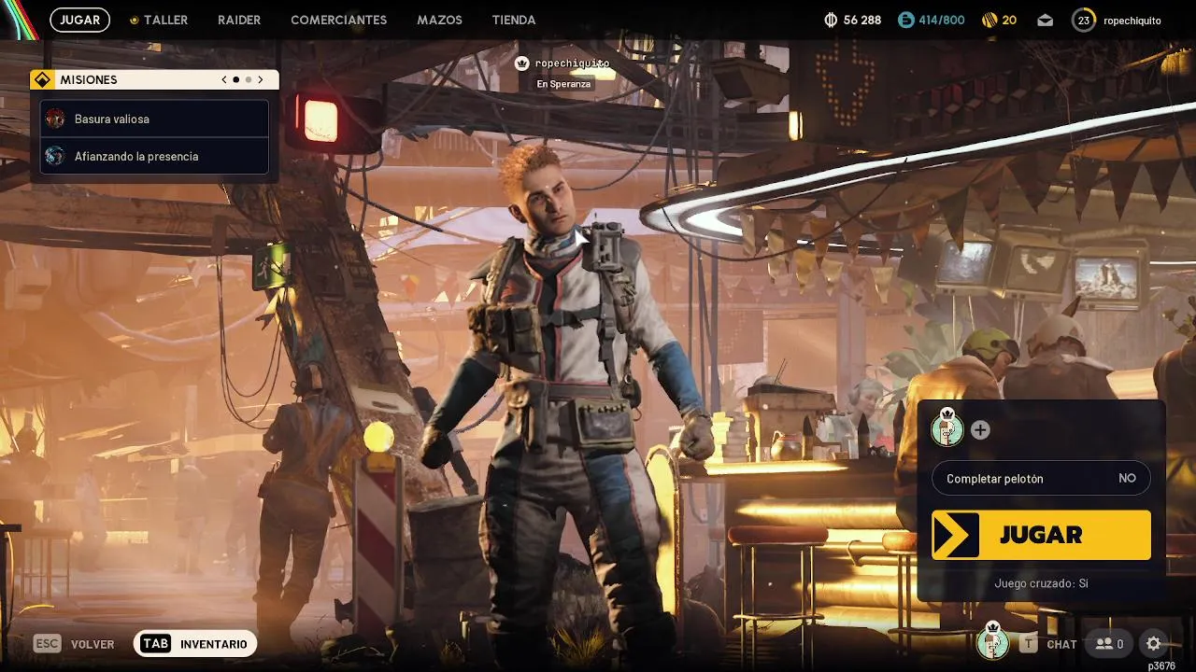Click the En Speranza location label

tap(563, 84)
